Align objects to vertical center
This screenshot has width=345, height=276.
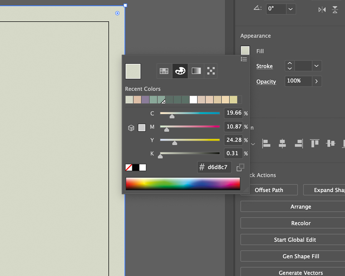(331, 143)
